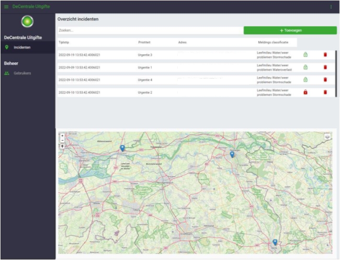Image resolution: width=340 pixels, height=260 pixels.
Task: Click the Overzicht incidenten heading
Action: [78, 19]
